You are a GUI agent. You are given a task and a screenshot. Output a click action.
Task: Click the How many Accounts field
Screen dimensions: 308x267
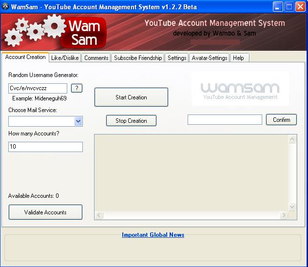(x=45, y=147)
